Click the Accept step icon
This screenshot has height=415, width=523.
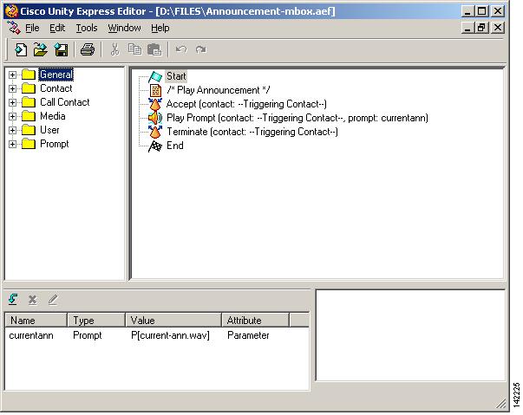pyautogui.click(x=155, y=104)
